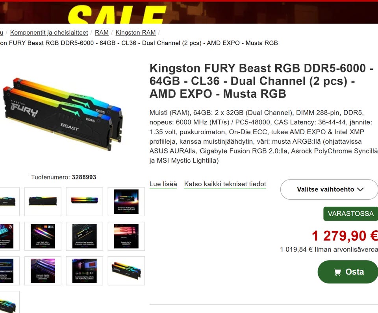This screenshot has height=313, width=378.
Task: Select the Intel XMP and AMD EXPO thumbnail
Action: click(43, 236)
